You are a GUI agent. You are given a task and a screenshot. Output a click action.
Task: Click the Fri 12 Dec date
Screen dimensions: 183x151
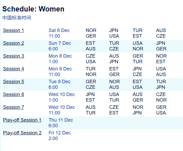point(60,133)
